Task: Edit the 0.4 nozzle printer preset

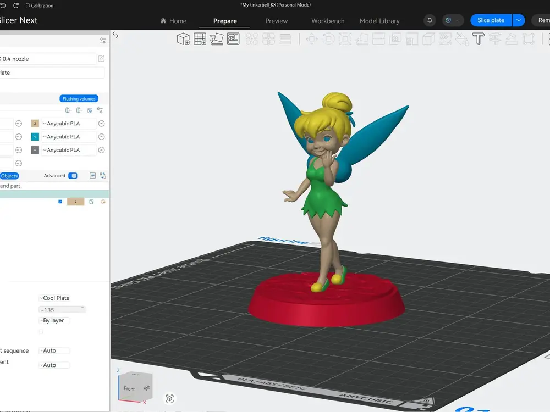Action: click(101, 59)
